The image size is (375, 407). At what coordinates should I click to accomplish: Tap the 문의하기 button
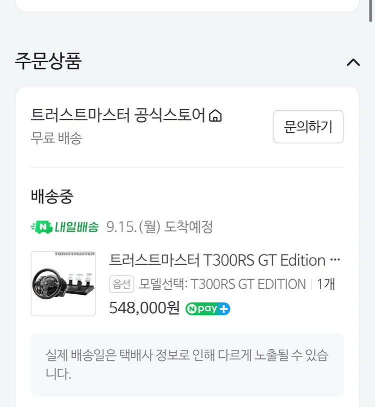coord(308,127)
